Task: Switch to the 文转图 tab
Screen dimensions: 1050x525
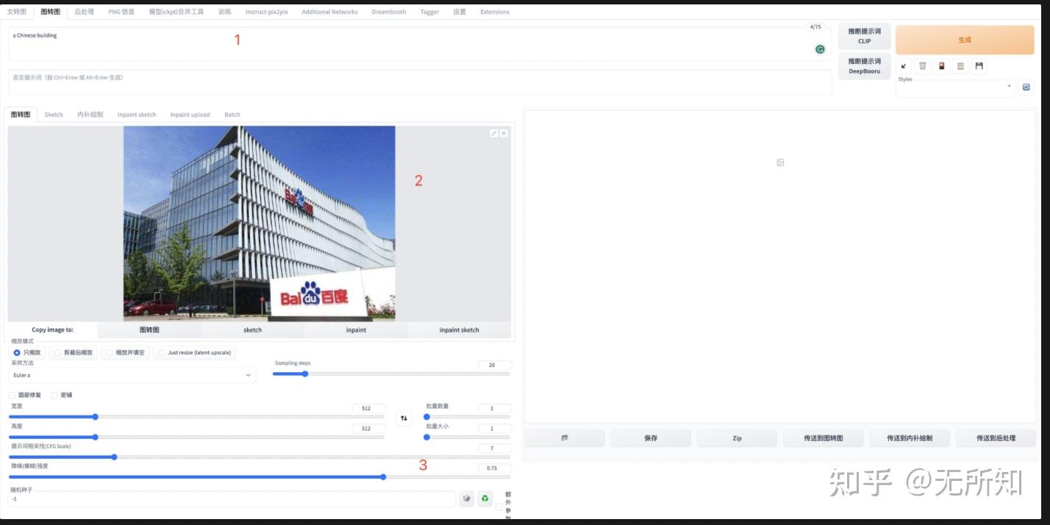Action: click(x=16, y=12)
